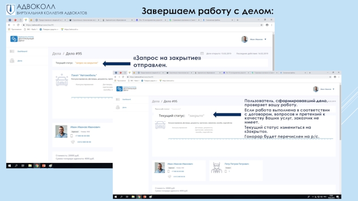
Task: Open Dashboard in the back window sidebar
Action: (22, 51)
